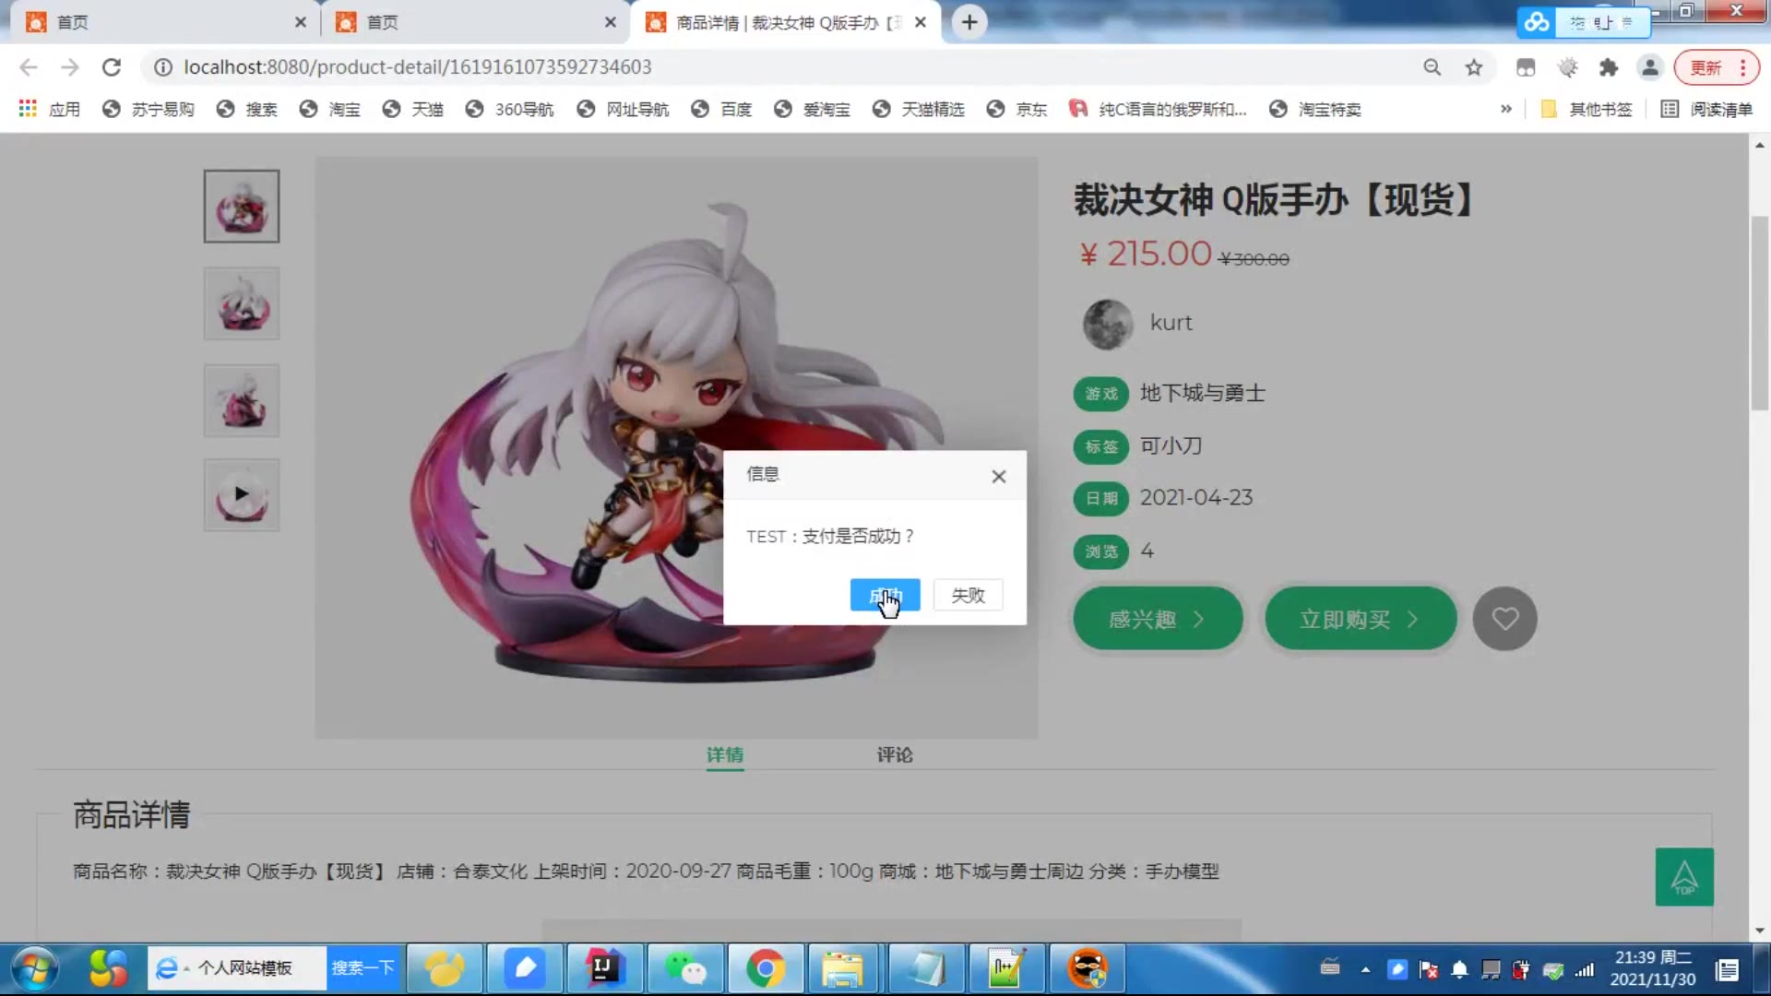The height and width of the screenshot is (996, 1771).
Task: Open the browser menu three dots
Action: [1742, 67]
